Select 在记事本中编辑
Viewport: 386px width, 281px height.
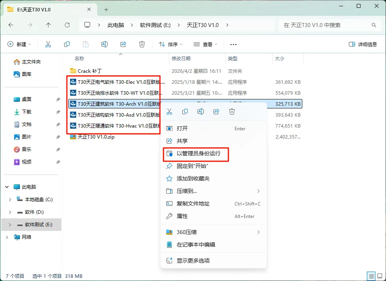tap(214, 245)
